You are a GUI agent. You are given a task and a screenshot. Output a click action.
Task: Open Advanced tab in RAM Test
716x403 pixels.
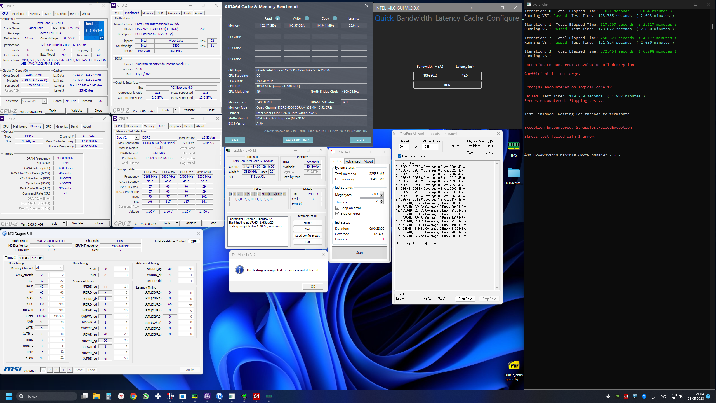[353, 161]
